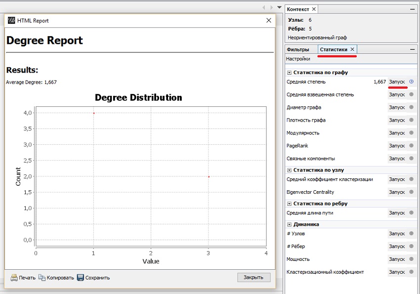Close the Контекст tab

(x=314, y=9)
